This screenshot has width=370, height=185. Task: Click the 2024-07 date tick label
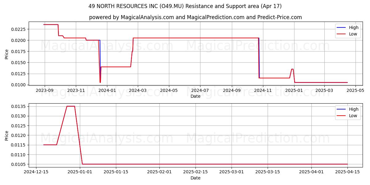[200, 90]
